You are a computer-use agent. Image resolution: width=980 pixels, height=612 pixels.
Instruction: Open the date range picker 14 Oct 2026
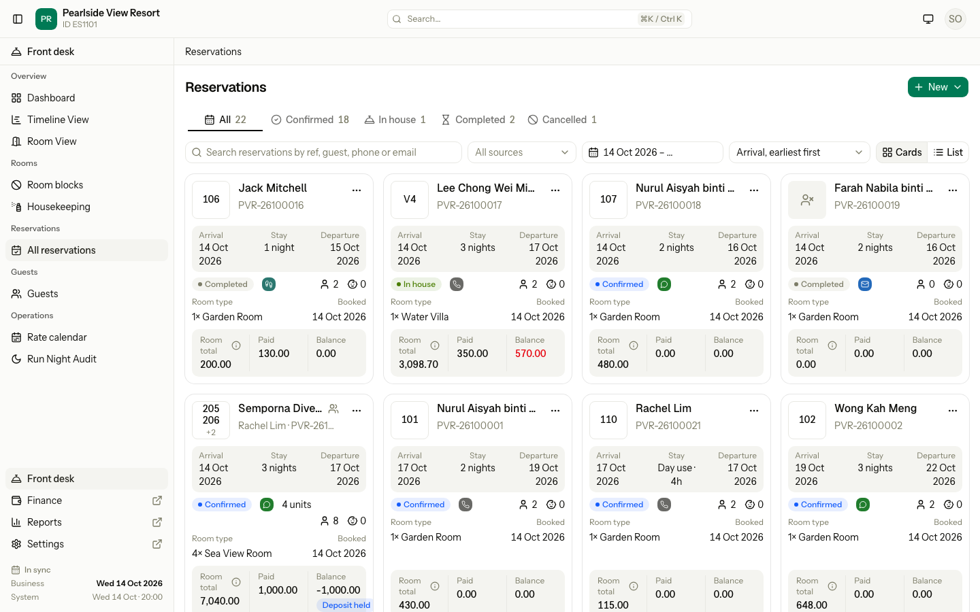tap(653, 152)
